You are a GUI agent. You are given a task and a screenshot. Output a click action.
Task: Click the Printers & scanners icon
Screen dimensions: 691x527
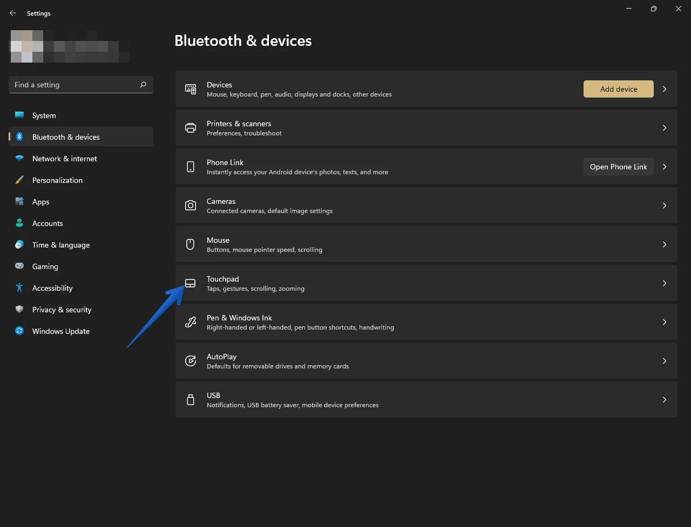[x=190, y=127]
